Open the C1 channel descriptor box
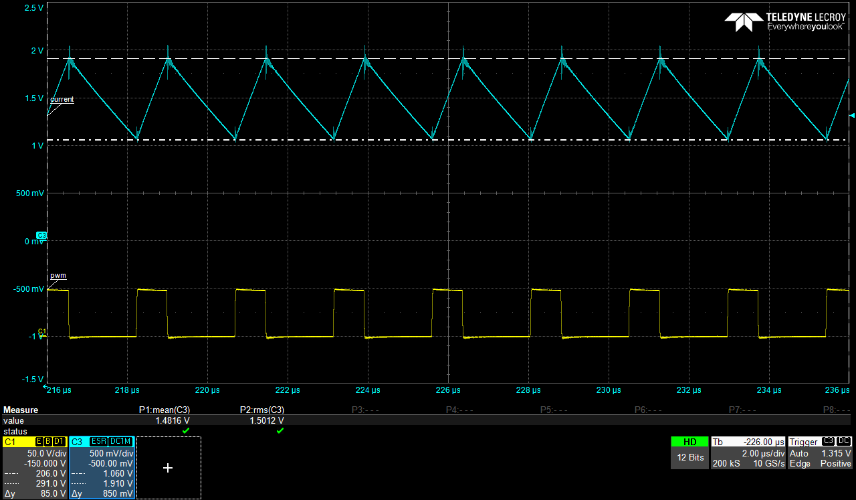The image size is (856, 500). click(35, 468)
